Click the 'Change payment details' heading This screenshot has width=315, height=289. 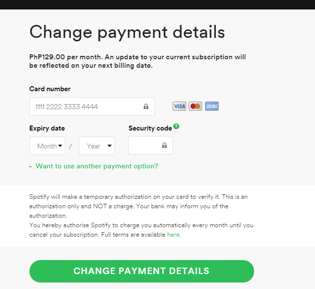click(x=127, y=32)
